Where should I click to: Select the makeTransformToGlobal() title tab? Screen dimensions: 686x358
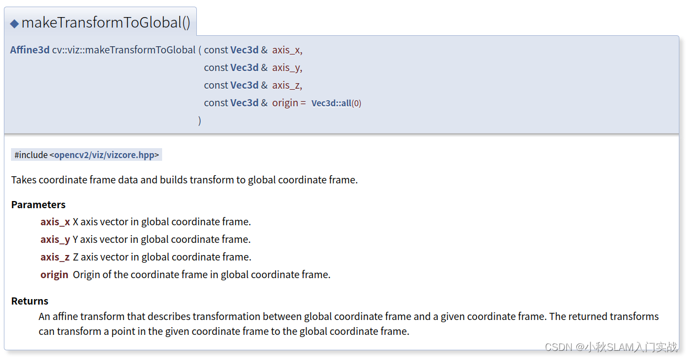pyautogui.click(x=100, y=22)
